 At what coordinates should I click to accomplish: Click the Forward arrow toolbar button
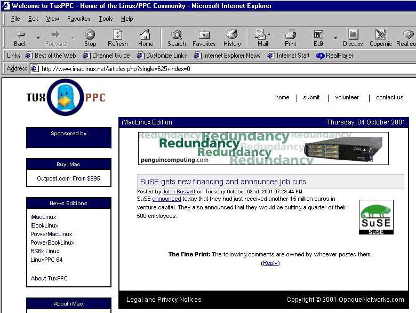point(55,38)
